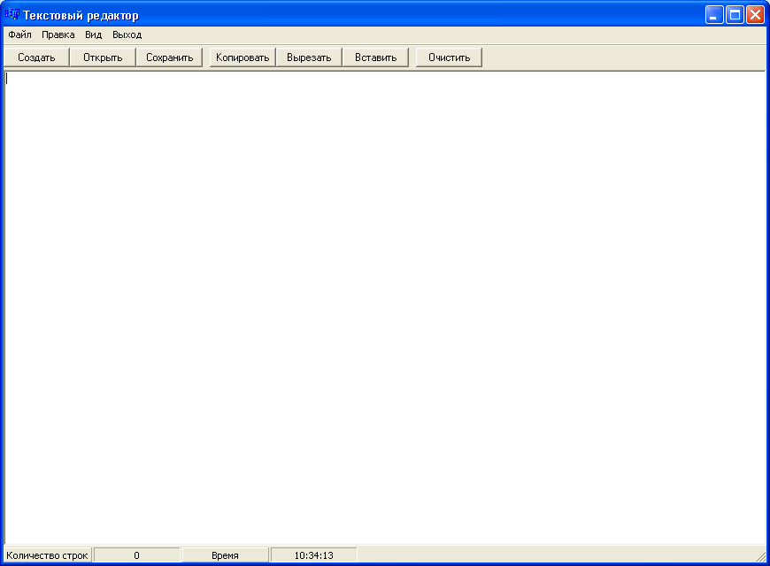The image size is (770, 566).
Task: Select the Выход menu item
Action: pyautogui.click(x=127, y=34)
